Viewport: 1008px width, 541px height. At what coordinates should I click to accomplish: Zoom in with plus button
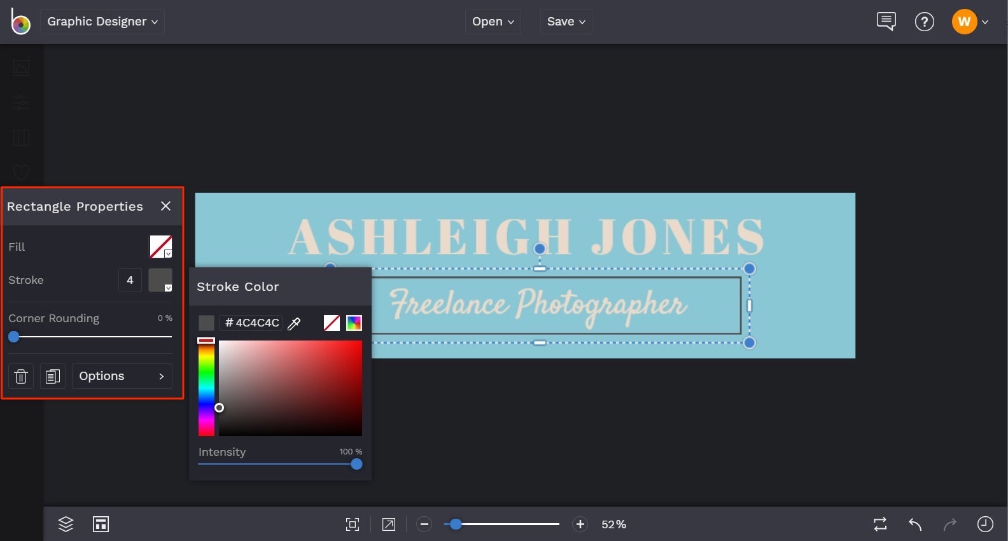click(x=580, y=524)
